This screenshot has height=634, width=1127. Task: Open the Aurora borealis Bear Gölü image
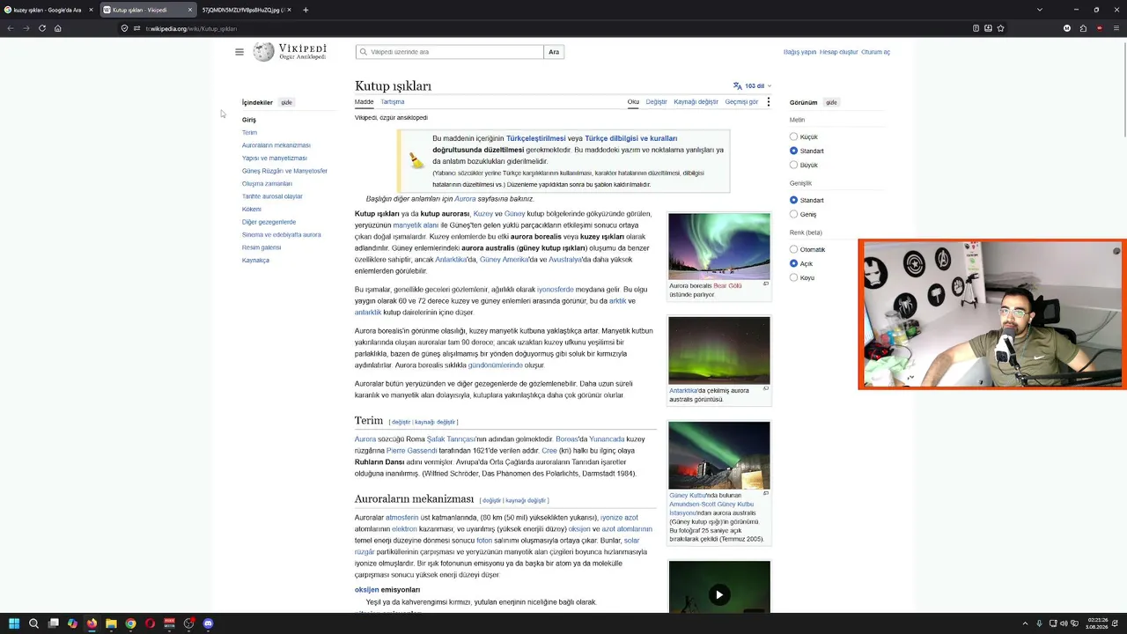click(x=719, y=247)
